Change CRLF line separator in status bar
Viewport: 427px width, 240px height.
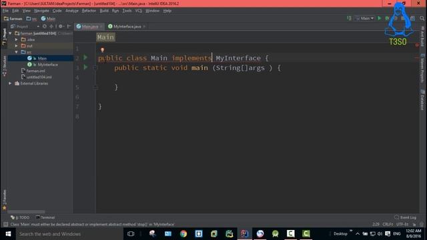click(388, 224)
